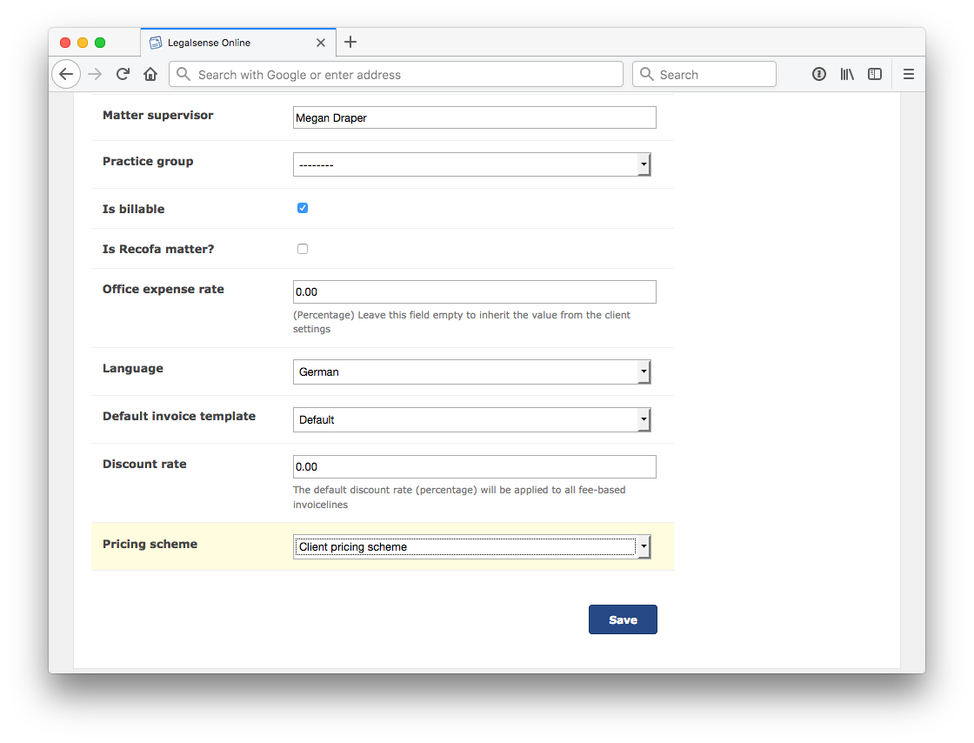The height and width of the screenshot is (743, 974).
Task: Reload the current page
Action: (x=123, y=75)
